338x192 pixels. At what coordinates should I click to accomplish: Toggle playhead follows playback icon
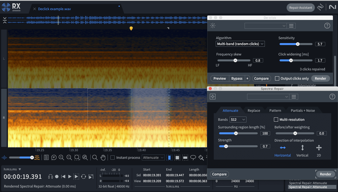point(91,177)
